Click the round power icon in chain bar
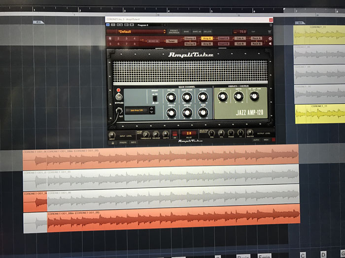This screenshot has width=345, height=258. (270, 38)
